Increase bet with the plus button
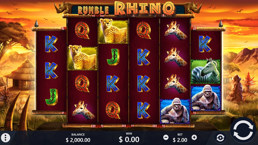Image resolution: width=258 pixels, height=145 pixels. click(x=194, y=137)
